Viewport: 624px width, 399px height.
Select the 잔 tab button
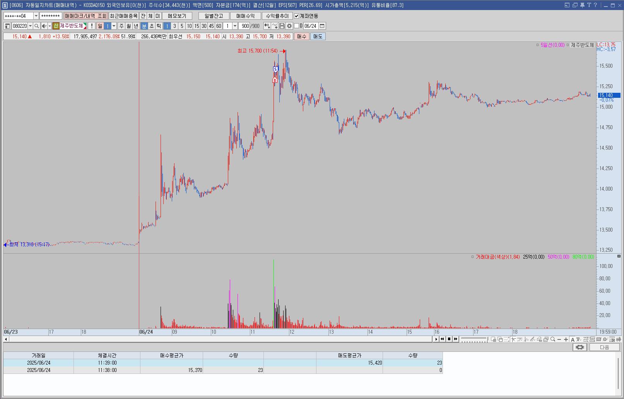click(143, 16)
